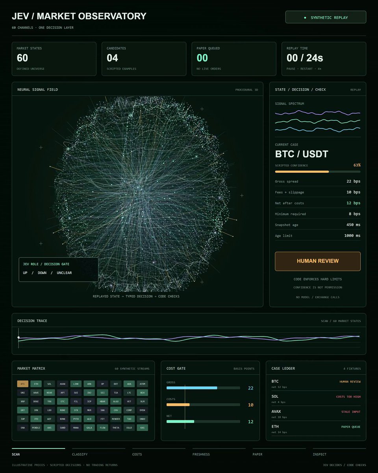Select the DOGE market cell
The width and height of the screenshot is (378, 473).
click(36, 401)
